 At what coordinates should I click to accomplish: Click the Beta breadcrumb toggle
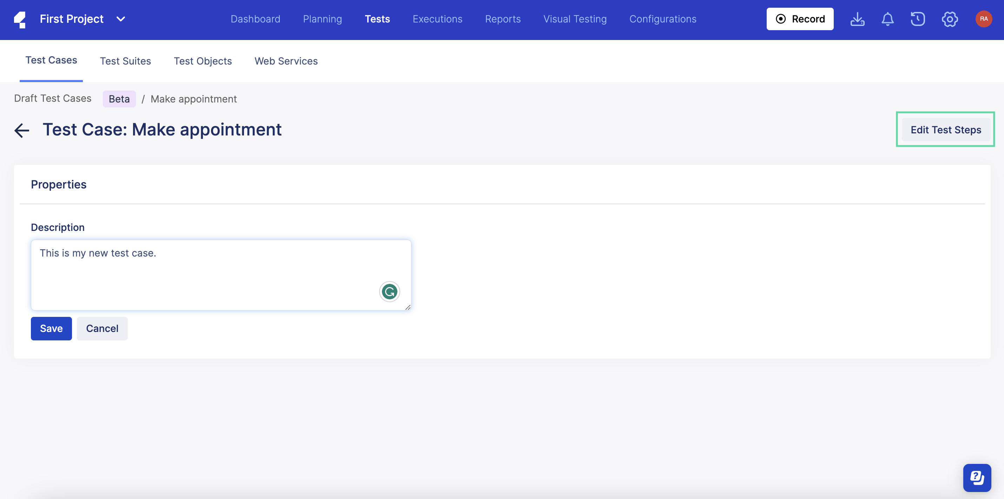coord(119,99)
